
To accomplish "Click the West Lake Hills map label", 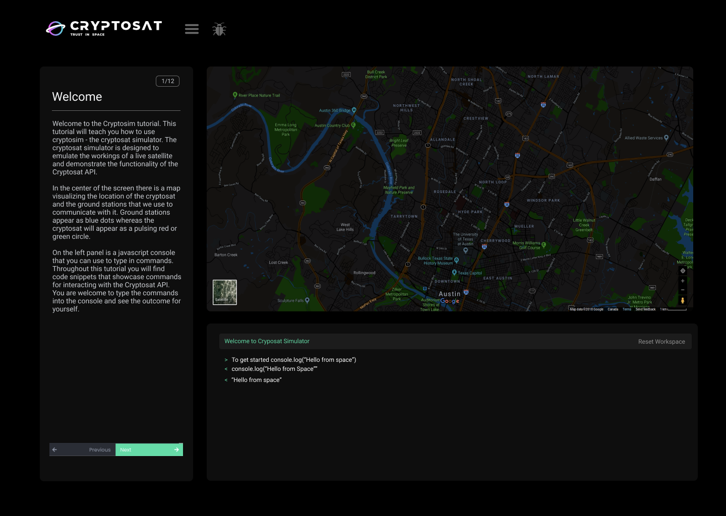I will [x=345, y=227].
